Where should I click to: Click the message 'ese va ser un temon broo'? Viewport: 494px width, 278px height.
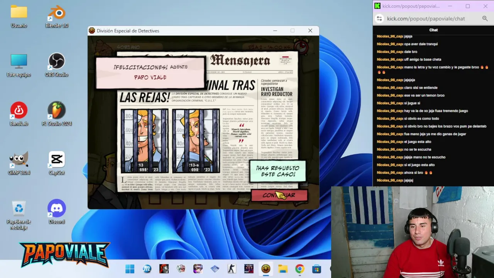(x=424, y=95)
